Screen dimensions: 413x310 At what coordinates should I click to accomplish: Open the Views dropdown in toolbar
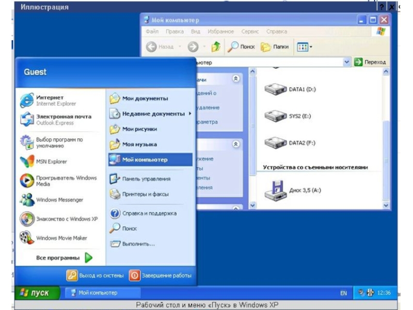(305, 47)
